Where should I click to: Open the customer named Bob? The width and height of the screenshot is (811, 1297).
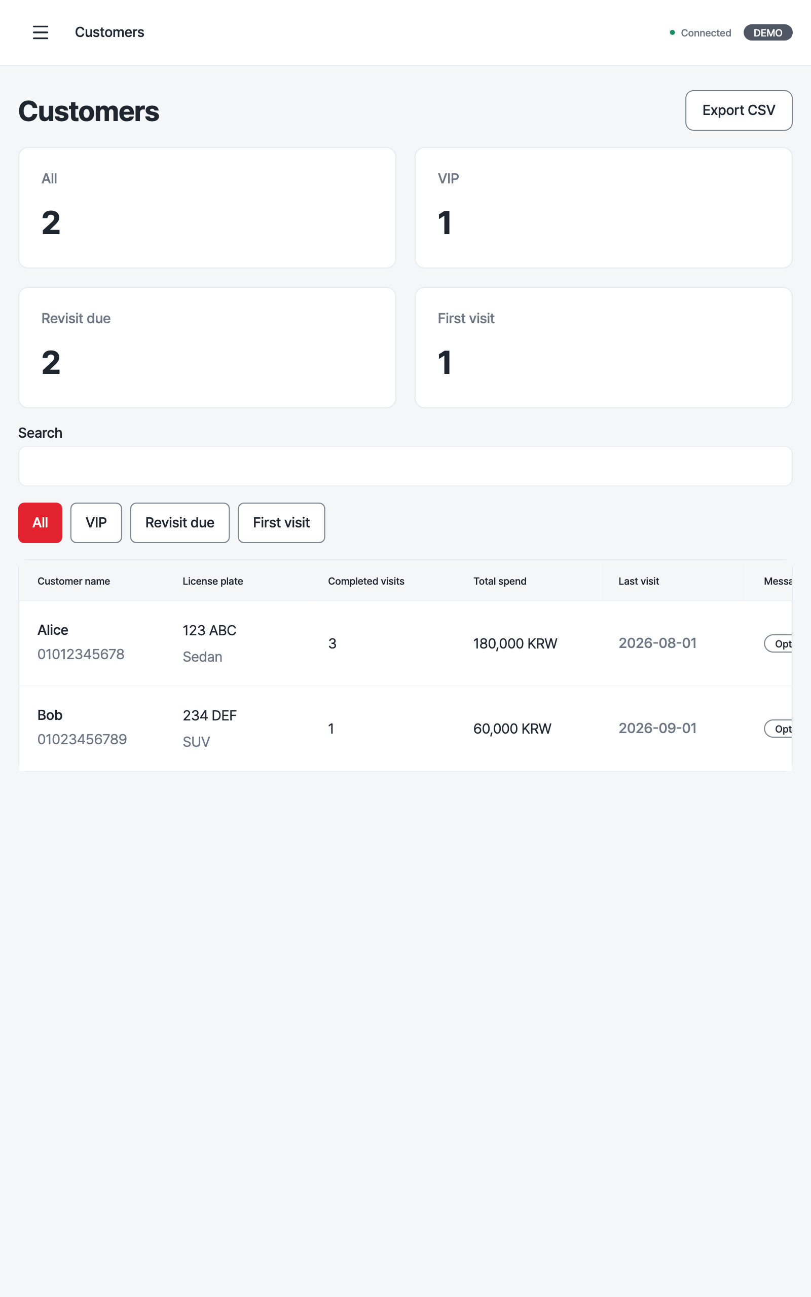click(50, 715)
